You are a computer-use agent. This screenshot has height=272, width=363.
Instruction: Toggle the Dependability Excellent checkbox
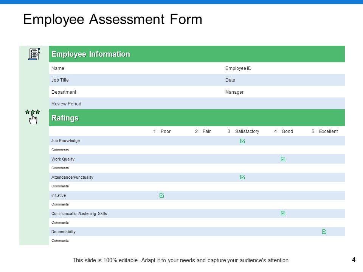point(324,232)
